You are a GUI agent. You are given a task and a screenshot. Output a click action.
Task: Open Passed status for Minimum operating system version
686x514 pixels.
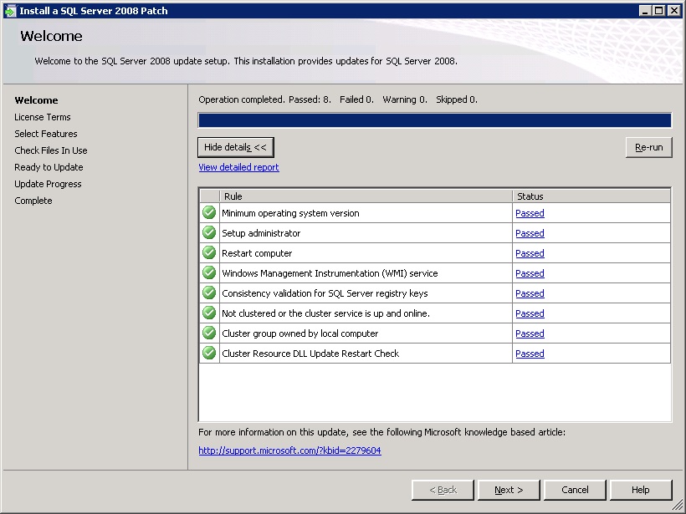click(530, 213)
